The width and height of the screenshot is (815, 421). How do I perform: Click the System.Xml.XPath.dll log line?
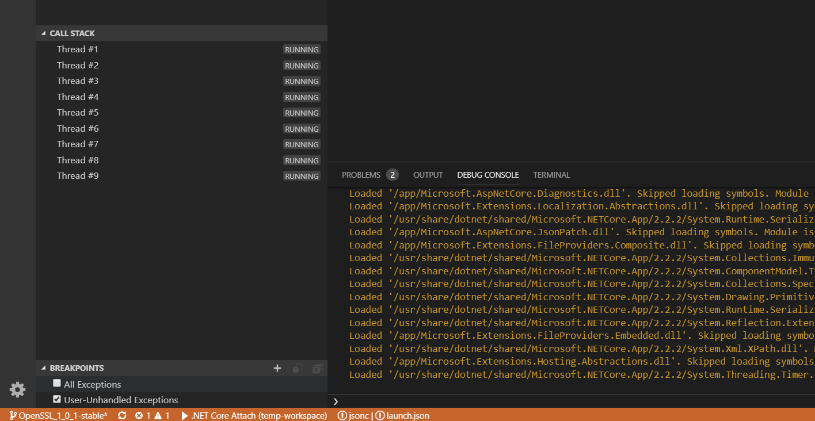[x=582, y=349]
